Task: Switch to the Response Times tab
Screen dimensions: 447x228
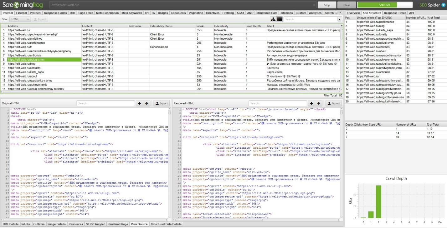Action: (x=395, y=13)
